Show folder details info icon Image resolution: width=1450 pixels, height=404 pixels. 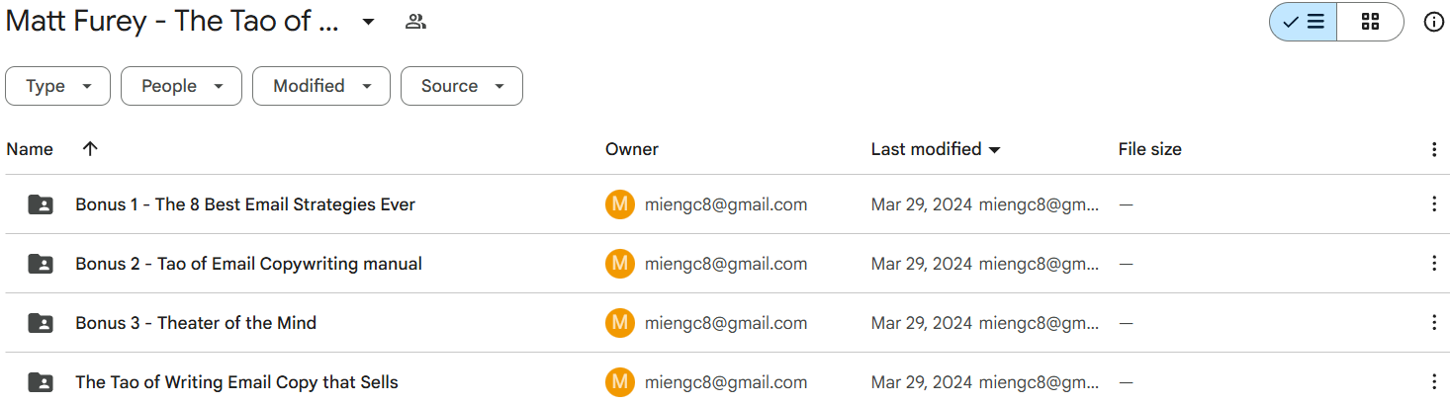[x=1433, y=22]
